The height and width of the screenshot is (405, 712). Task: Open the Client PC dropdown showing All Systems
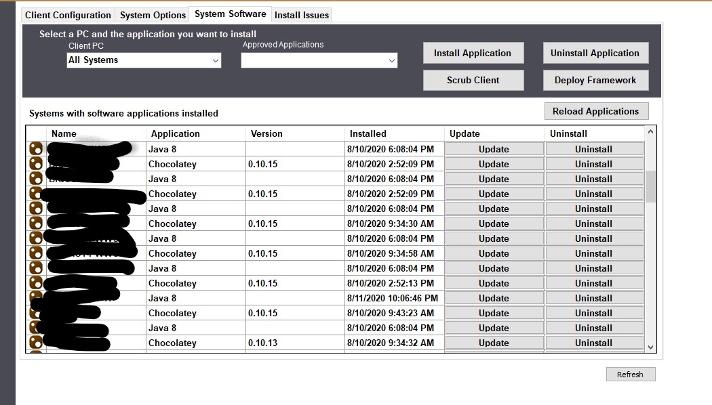(144, 60)
